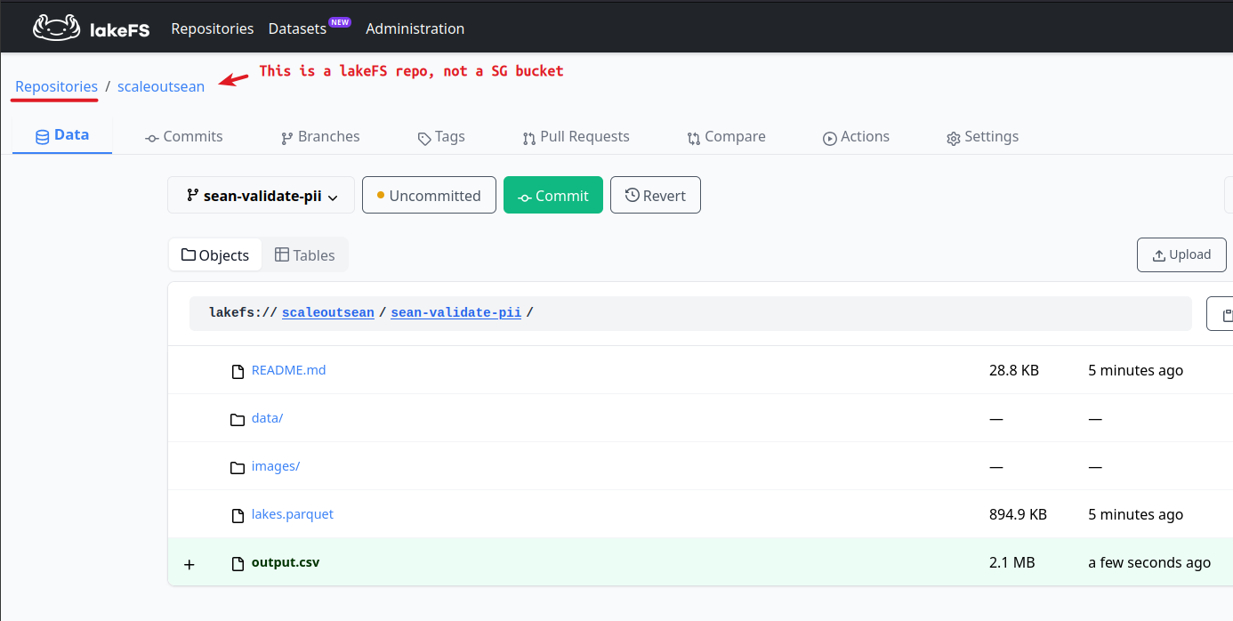The width and height of the screenshot is (1233, 621).
Task: Click the branch icon on Branches tab
Action: coord(286,138)
